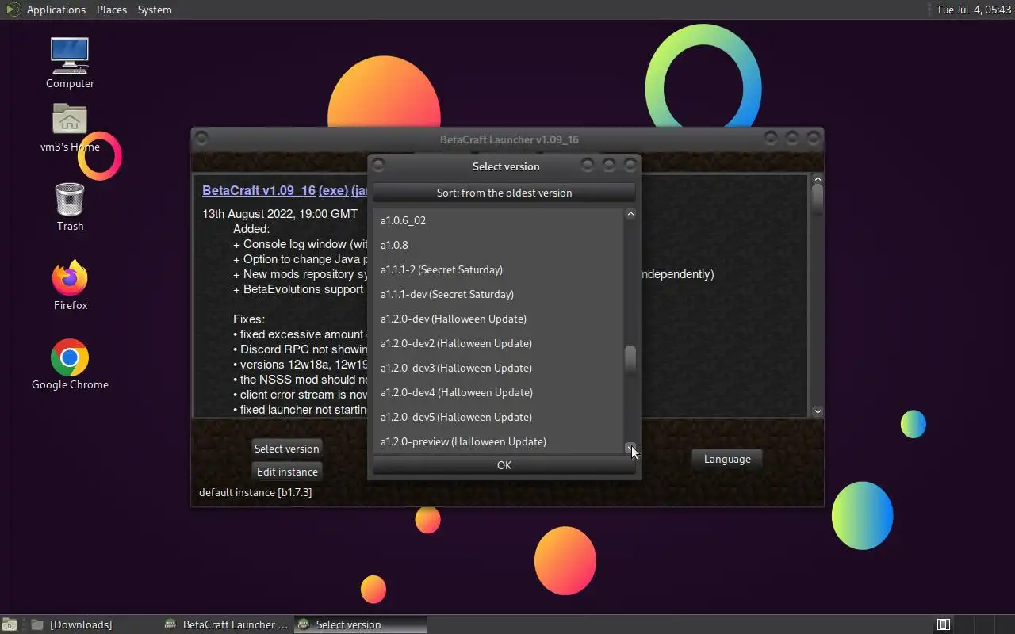Select a1.2.0-dev (Halloween Update)
Screen dimensions: 1015x634
click(x=498, y=319)
